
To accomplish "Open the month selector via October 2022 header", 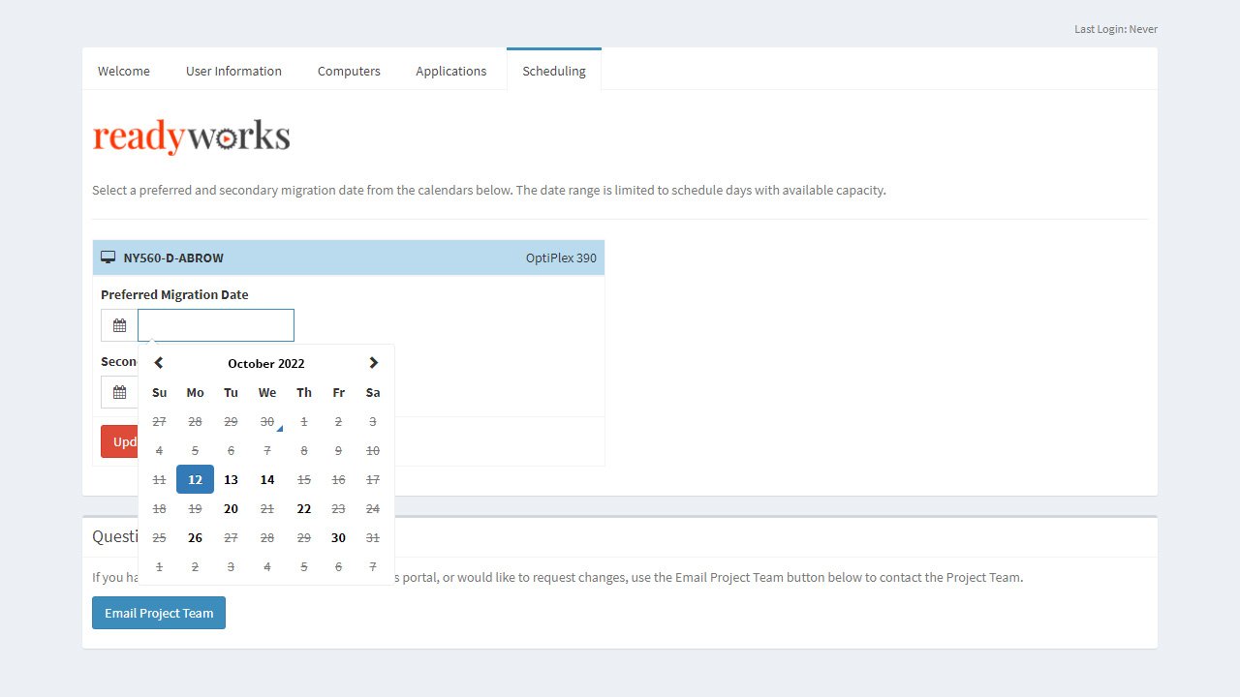I will [x=265, y=363].
